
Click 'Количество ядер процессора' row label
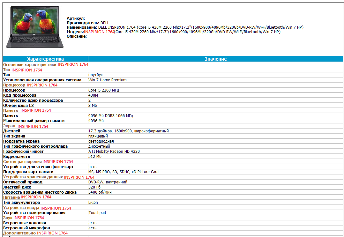pos(33,100)
